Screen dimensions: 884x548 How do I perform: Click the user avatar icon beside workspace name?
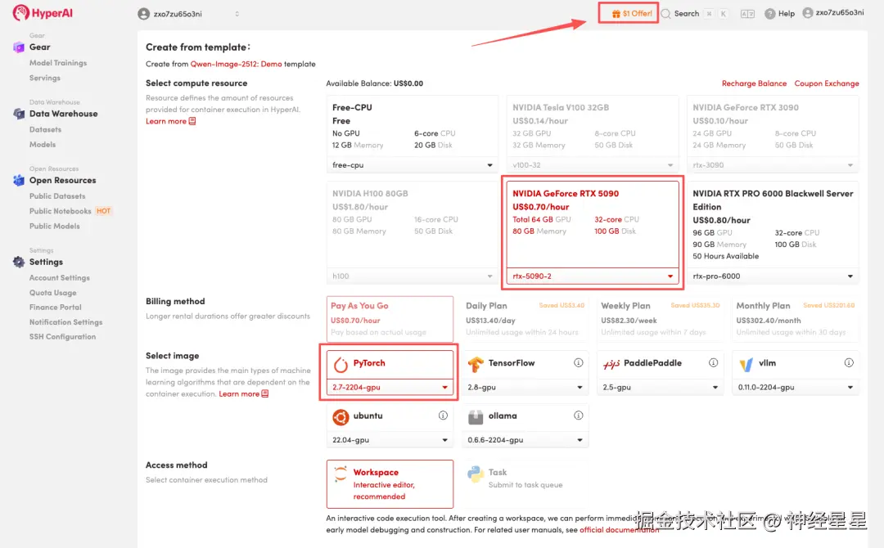tap(144, 14)
